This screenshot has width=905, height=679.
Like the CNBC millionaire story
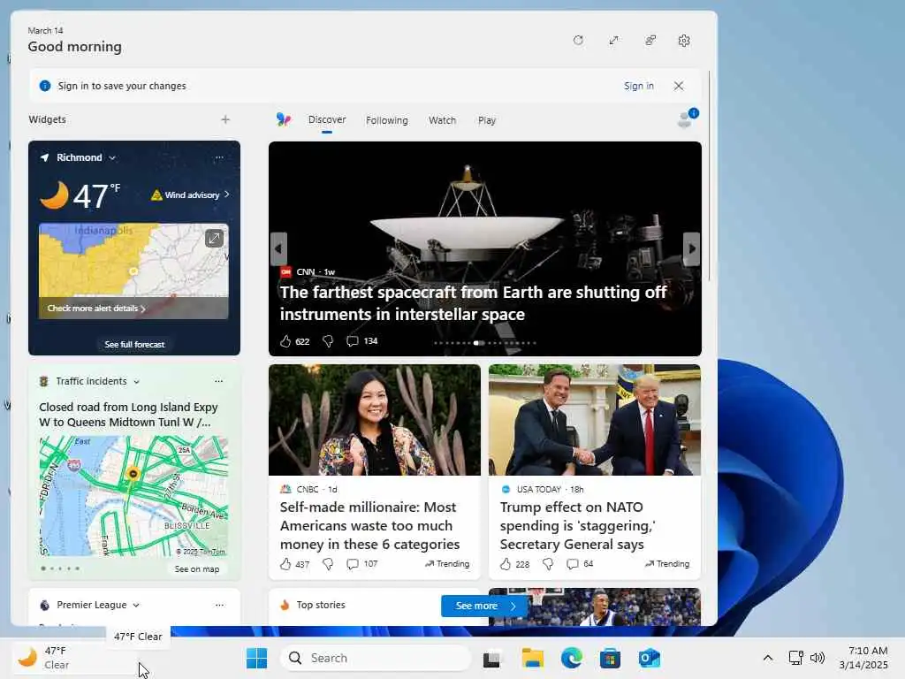coord(285,564)
